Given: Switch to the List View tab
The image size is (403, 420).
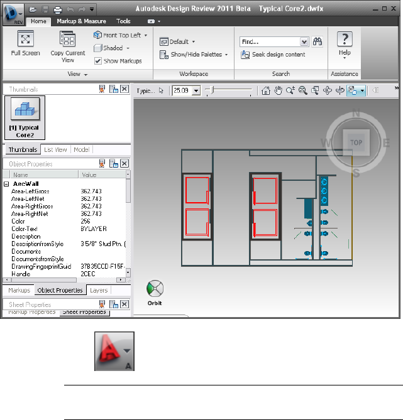Looking at the screenshot, I should (55, 149).
